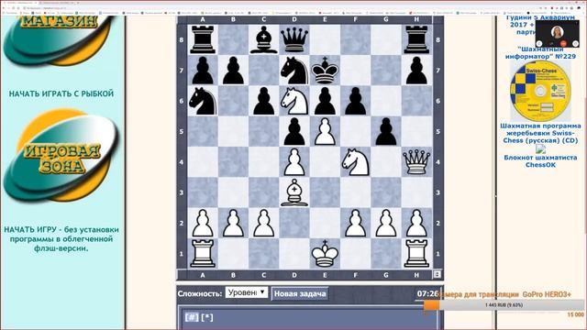Image resolution: width=587 pixels, height=330 pixels.
Task: Click the board flip icon below H file
Action: [437, 274]
